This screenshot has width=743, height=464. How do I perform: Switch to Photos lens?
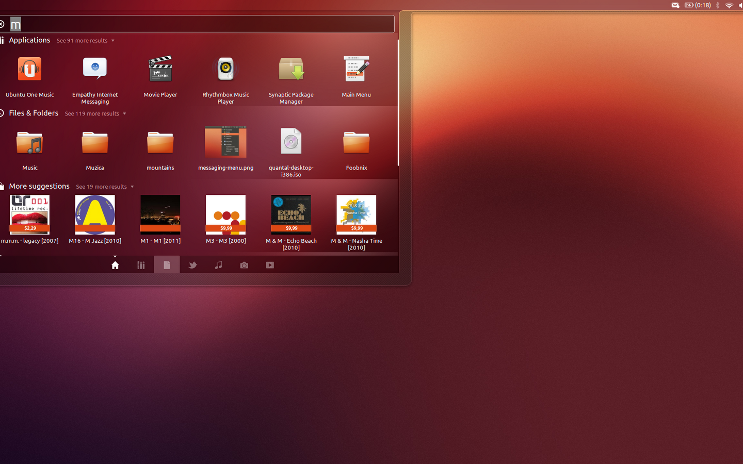pos(244,265)
